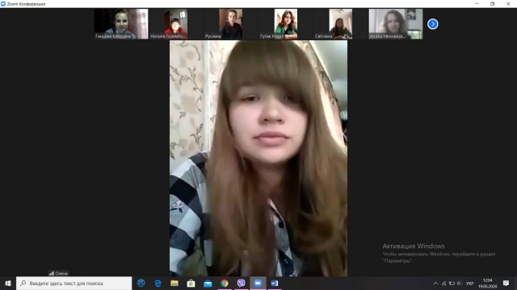Open the volume tray icon

[x=459, y=283]
